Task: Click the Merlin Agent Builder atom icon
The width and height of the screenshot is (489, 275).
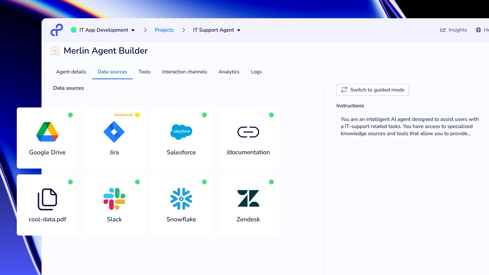Action: click(x=55, y=51)
